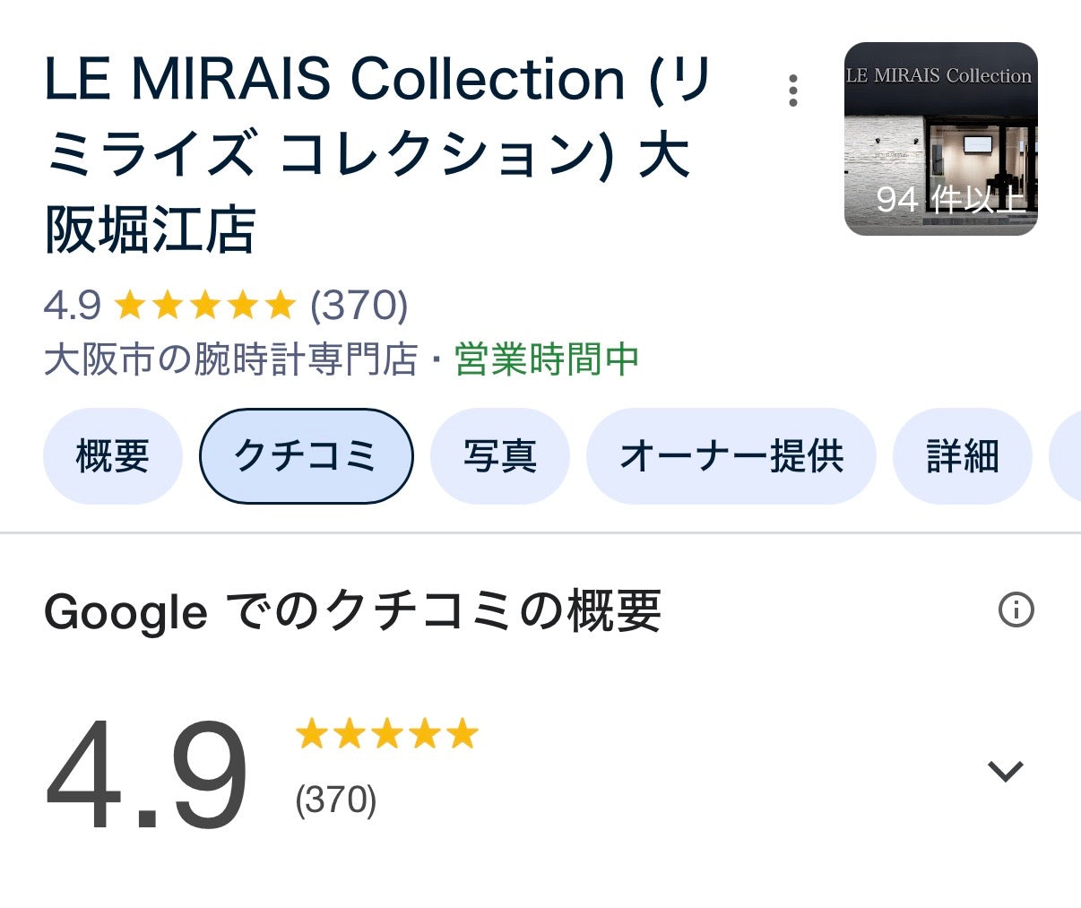Open the 写真 tab
The image size is (1081, 908).
[x=499, y=456]
